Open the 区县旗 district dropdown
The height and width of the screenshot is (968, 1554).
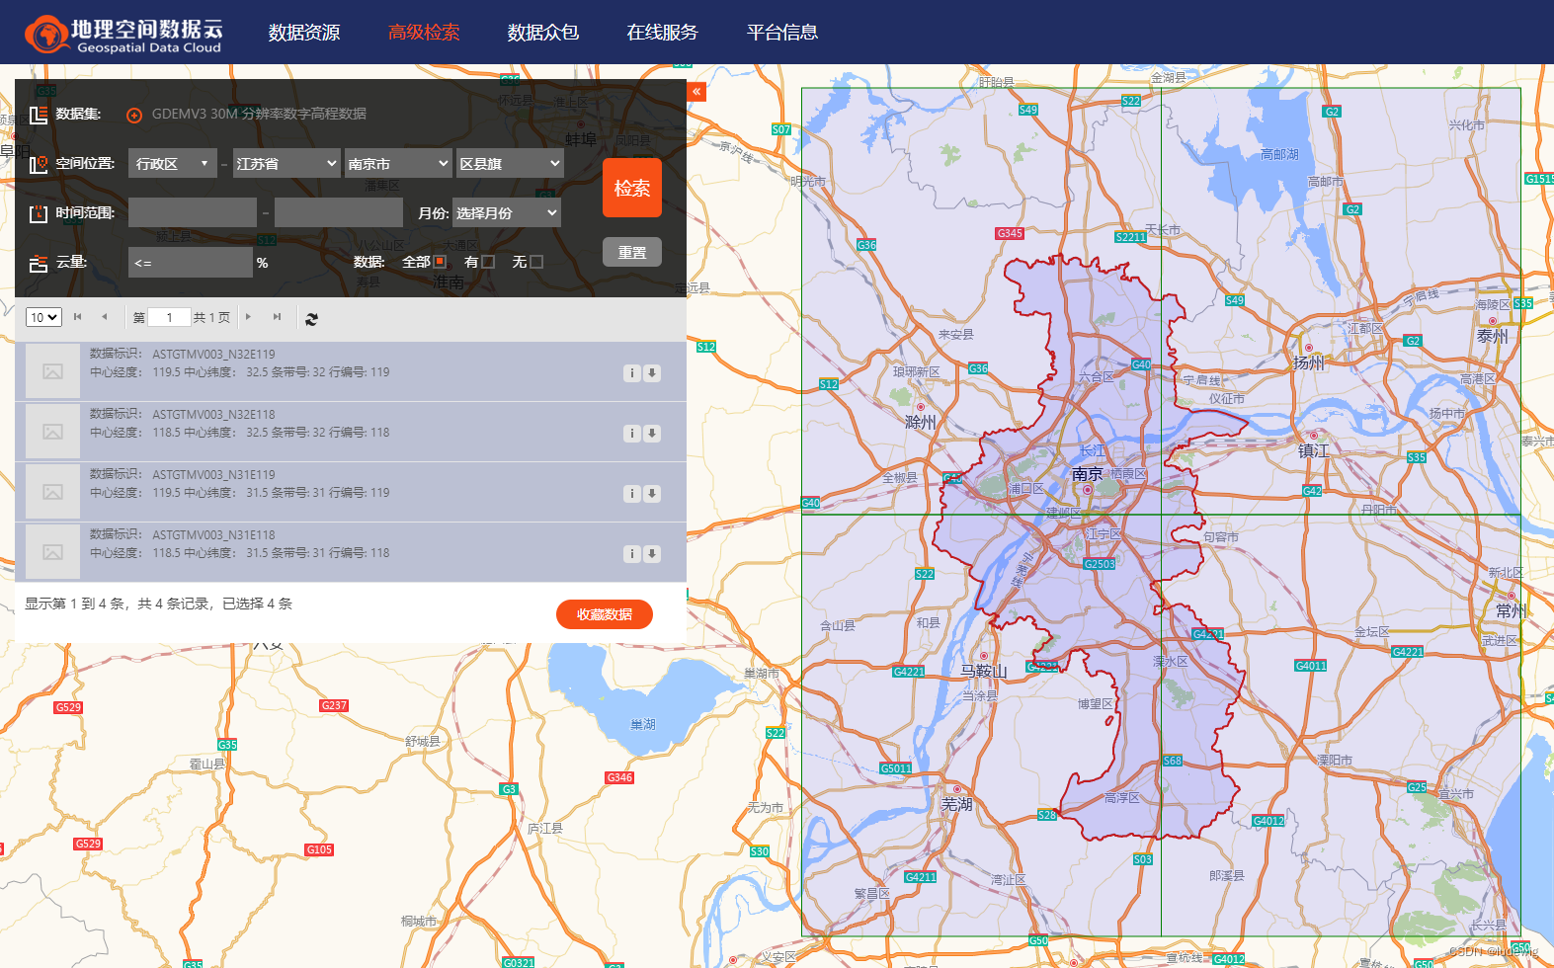click(x=510, y=164)
